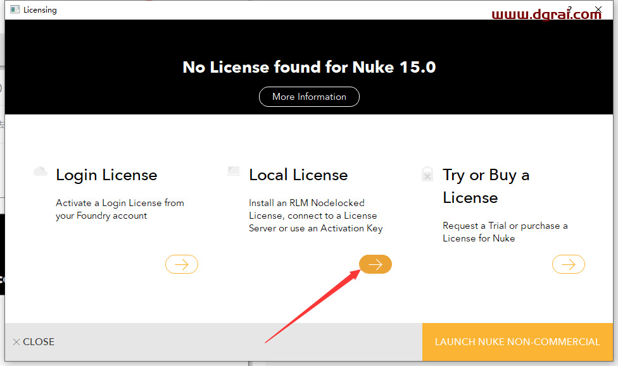618x366 pixels.
Task: Click the More Information button
Action: click(309, 97)
